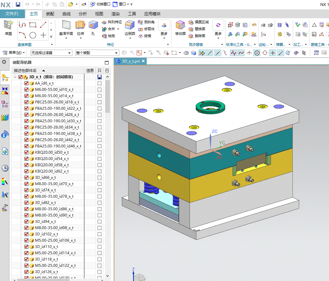Screen dimensions: 329x281
Task: Switch to the Analysis (分析) ribbon tab
Action: pyautogui.click(x=83, y=14)
